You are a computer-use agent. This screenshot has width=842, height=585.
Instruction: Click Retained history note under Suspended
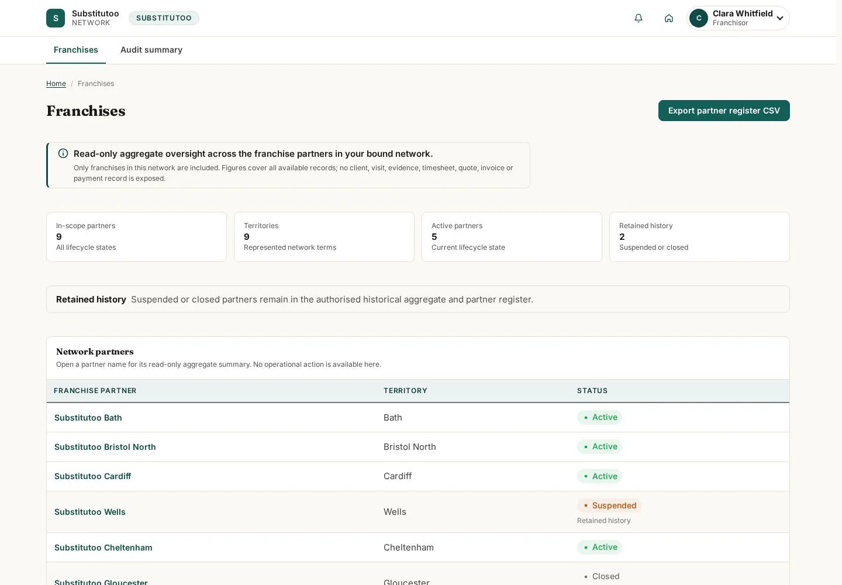pyautogui.click(x=604, y=521)
